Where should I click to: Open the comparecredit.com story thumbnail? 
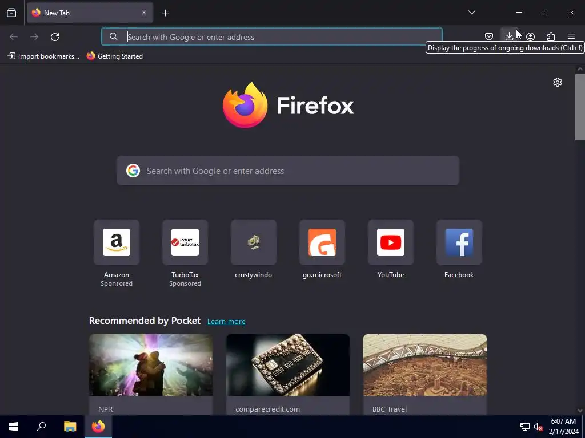pyautogui.click(x=288, y=365)
